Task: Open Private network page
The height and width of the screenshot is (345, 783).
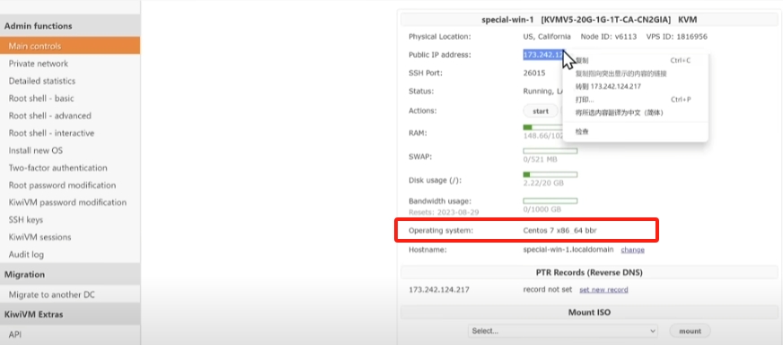Action: point(39,64)
